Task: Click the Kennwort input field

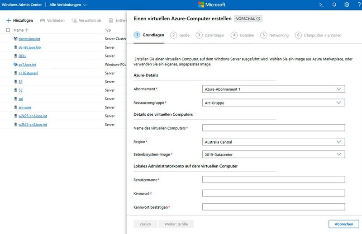Action: coord(274,193)
